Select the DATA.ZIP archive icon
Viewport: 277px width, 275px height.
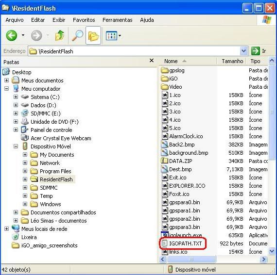click(164, 161)
